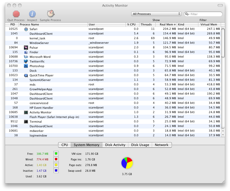Sort by the Kind column header
The height and width of the screenshot is (191, 230).
click(188, 24)
